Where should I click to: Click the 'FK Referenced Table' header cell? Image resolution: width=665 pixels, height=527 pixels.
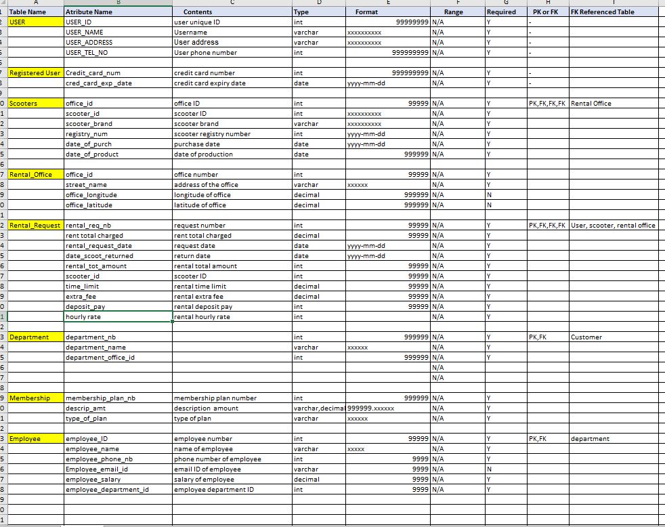point(614,12)
